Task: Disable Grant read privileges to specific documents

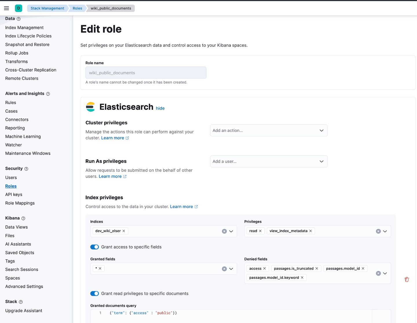Action: click(x=95, y=293)
